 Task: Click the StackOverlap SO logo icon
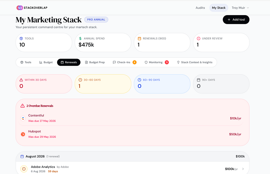(20, 8)
